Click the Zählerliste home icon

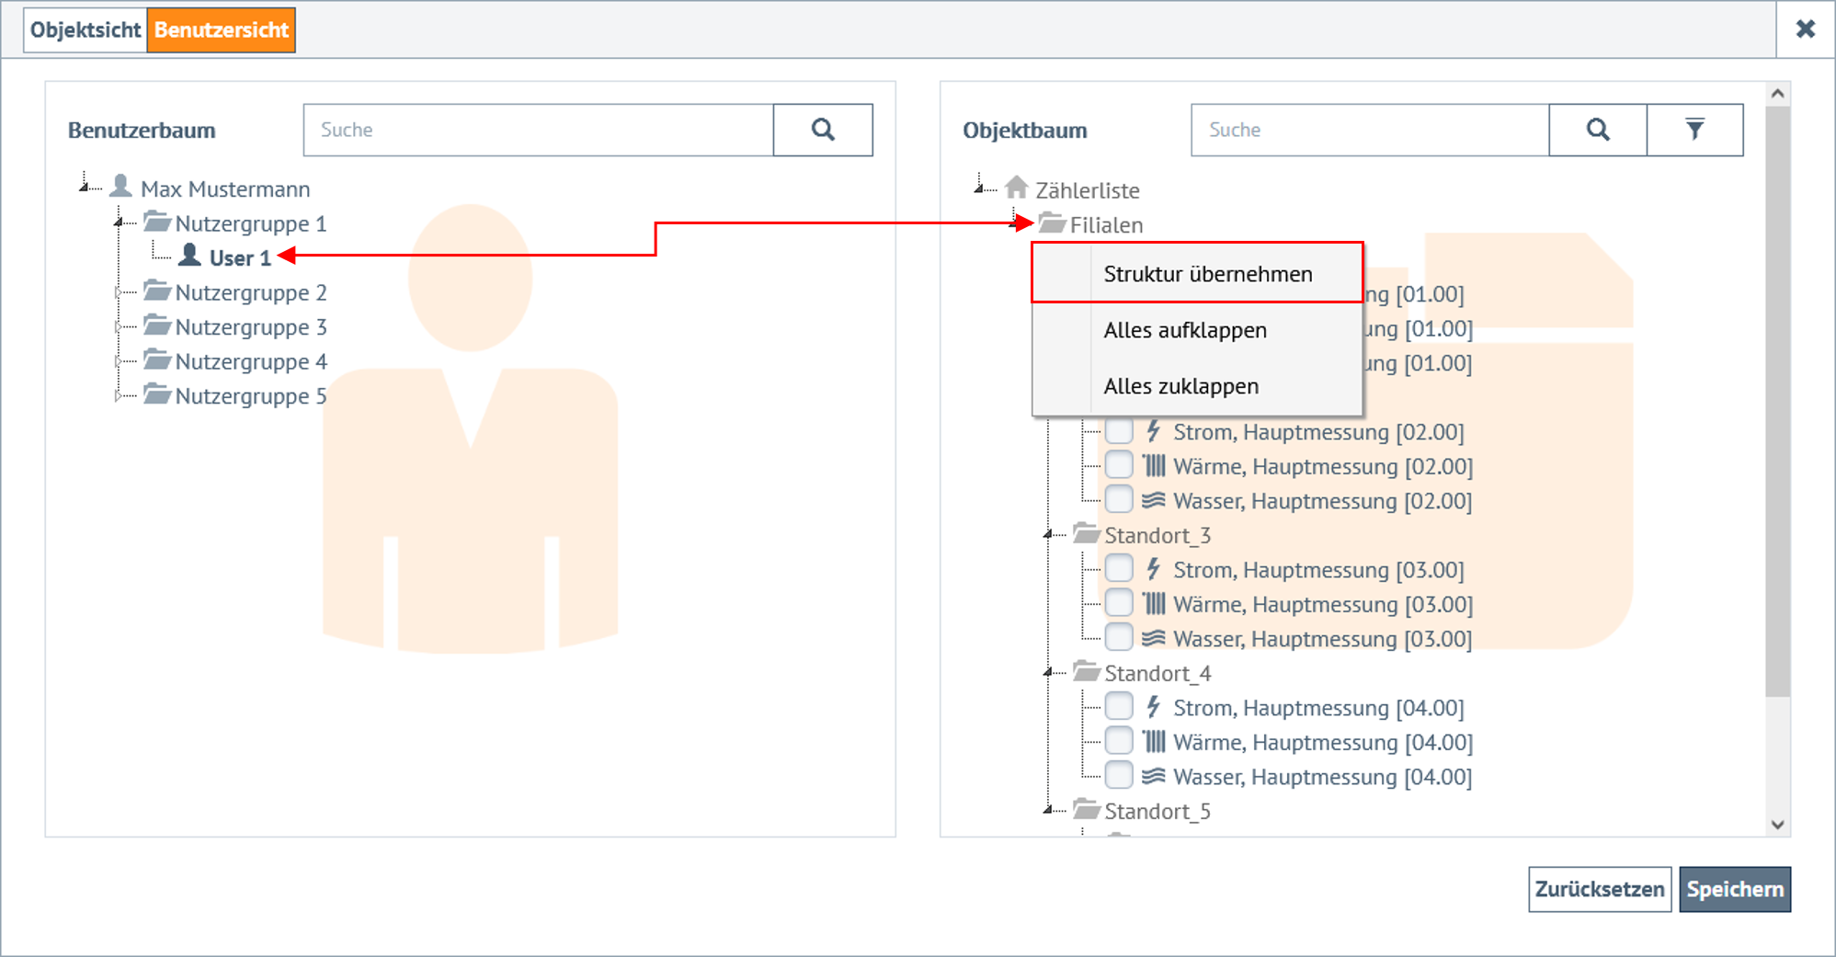tap(1016, 188)
